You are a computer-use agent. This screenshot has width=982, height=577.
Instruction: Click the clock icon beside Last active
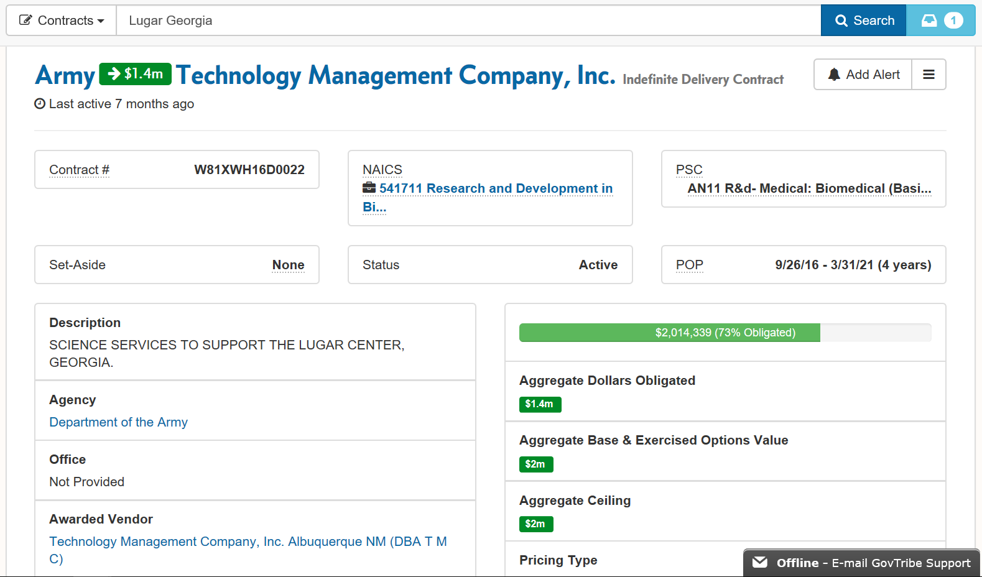(x=40, y=104)
